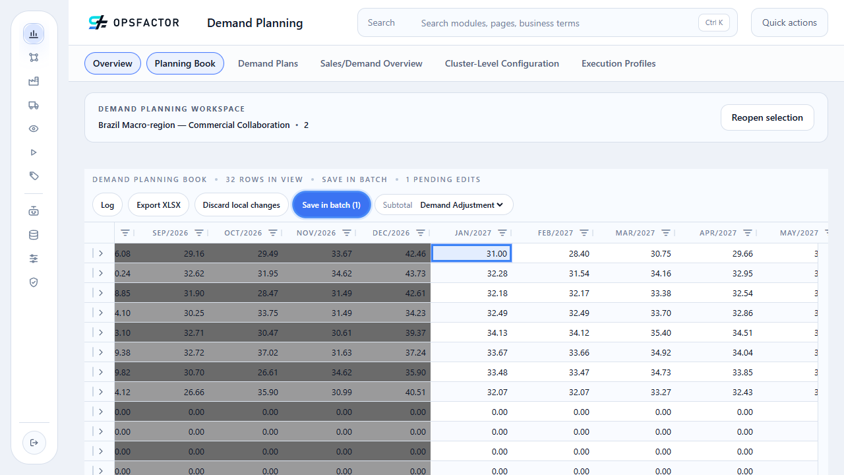Open the Log button
The height and width of the screenshot is (475, 844).
click(x=107, y=205)
